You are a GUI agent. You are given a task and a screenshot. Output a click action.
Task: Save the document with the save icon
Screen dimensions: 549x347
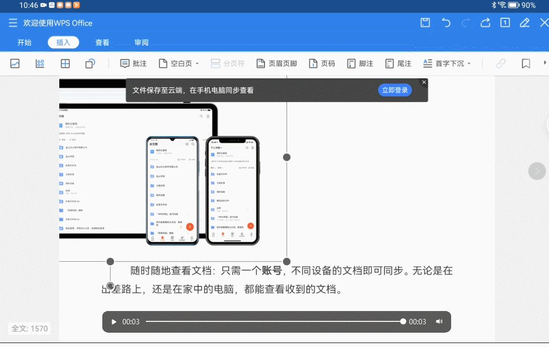pos(424,23)
